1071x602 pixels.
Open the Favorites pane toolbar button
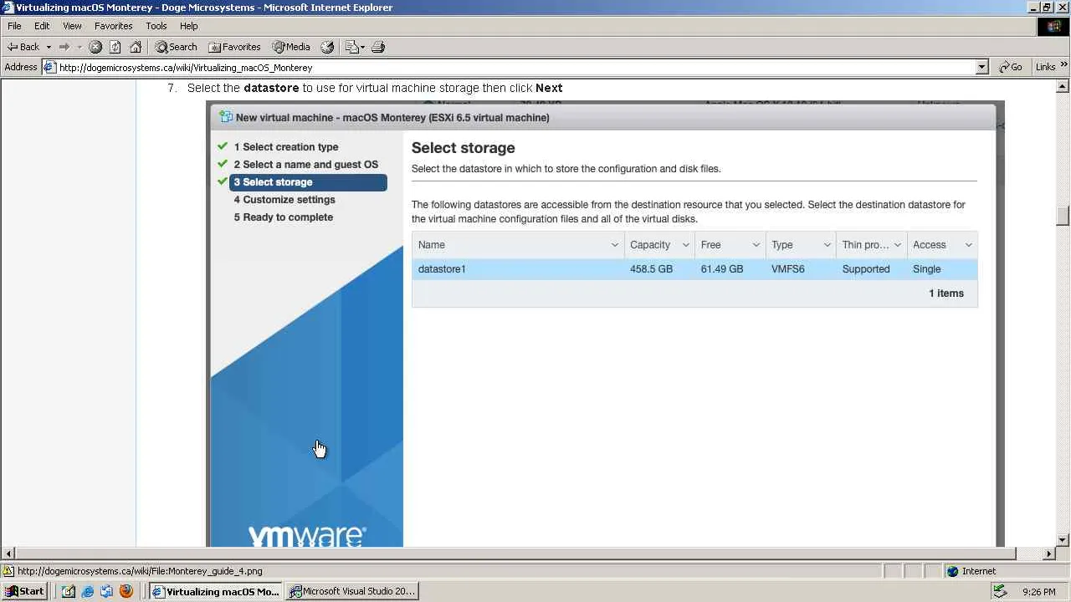[x=235, y=47]
